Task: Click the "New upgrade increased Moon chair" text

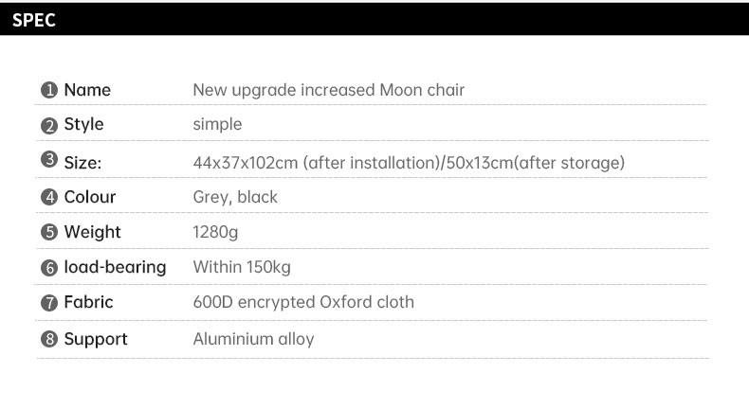Action: point(328,91)
